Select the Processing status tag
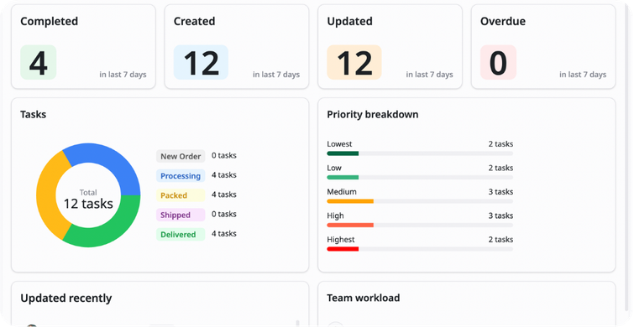Image resolution: width=634 pixels, height=327 pixels. coord(181,175)
